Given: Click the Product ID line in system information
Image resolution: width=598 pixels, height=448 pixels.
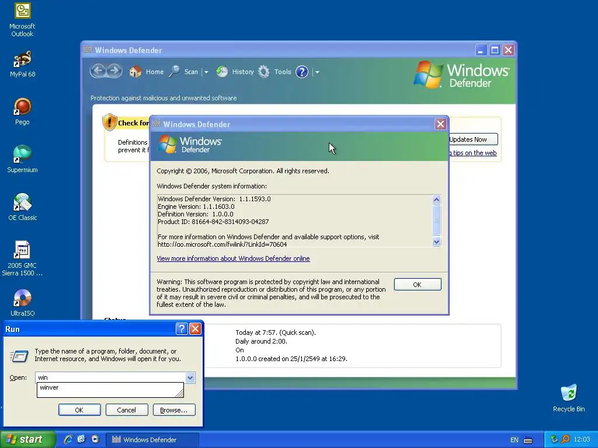Looking at the screenshot, I should point(213,222).
